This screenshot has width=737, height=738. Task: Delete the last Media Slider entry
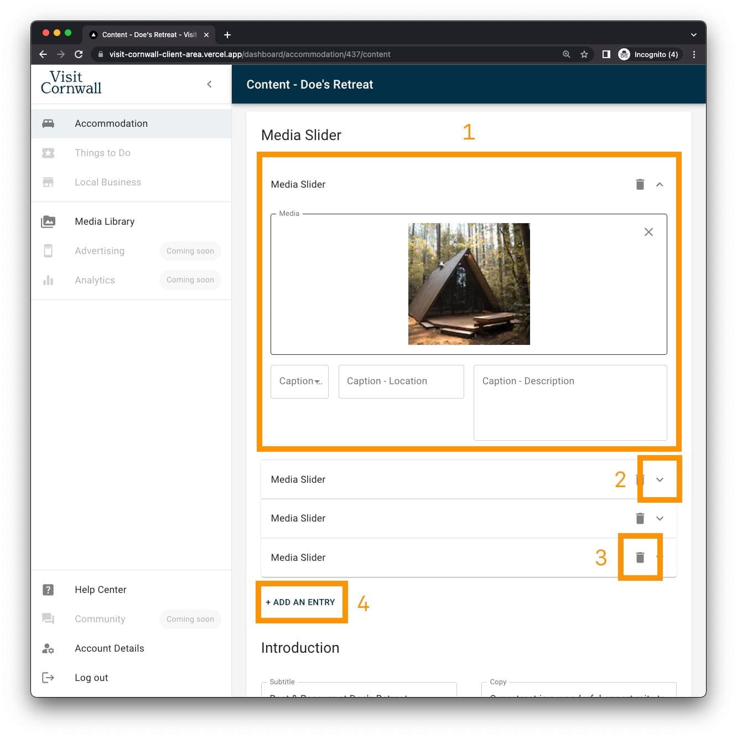tap(640, 558)
